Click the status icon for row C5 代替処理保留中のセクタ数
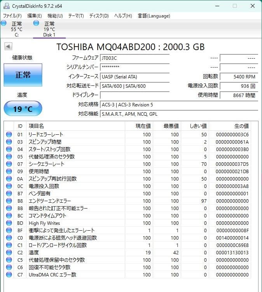 [x=9, y=260]
